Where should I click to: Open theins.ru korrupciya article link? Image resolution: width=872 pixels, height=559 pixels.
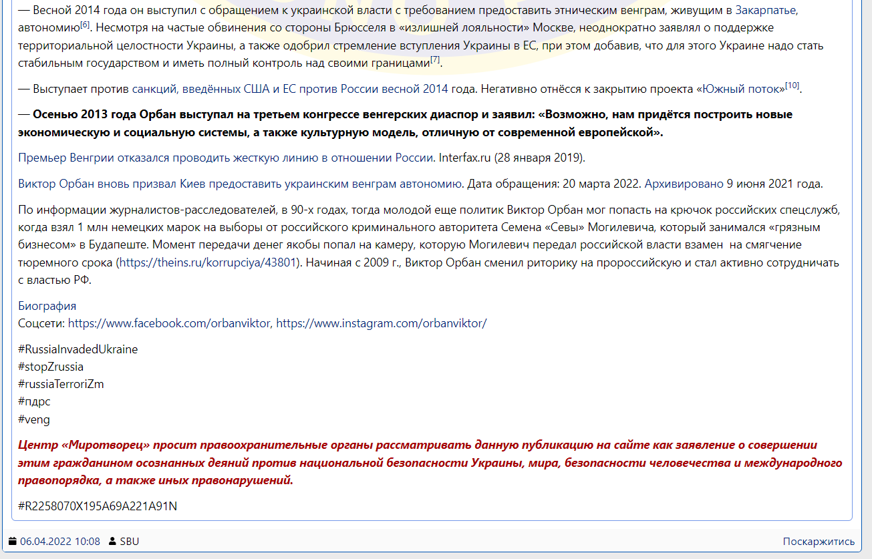[208, 262]
